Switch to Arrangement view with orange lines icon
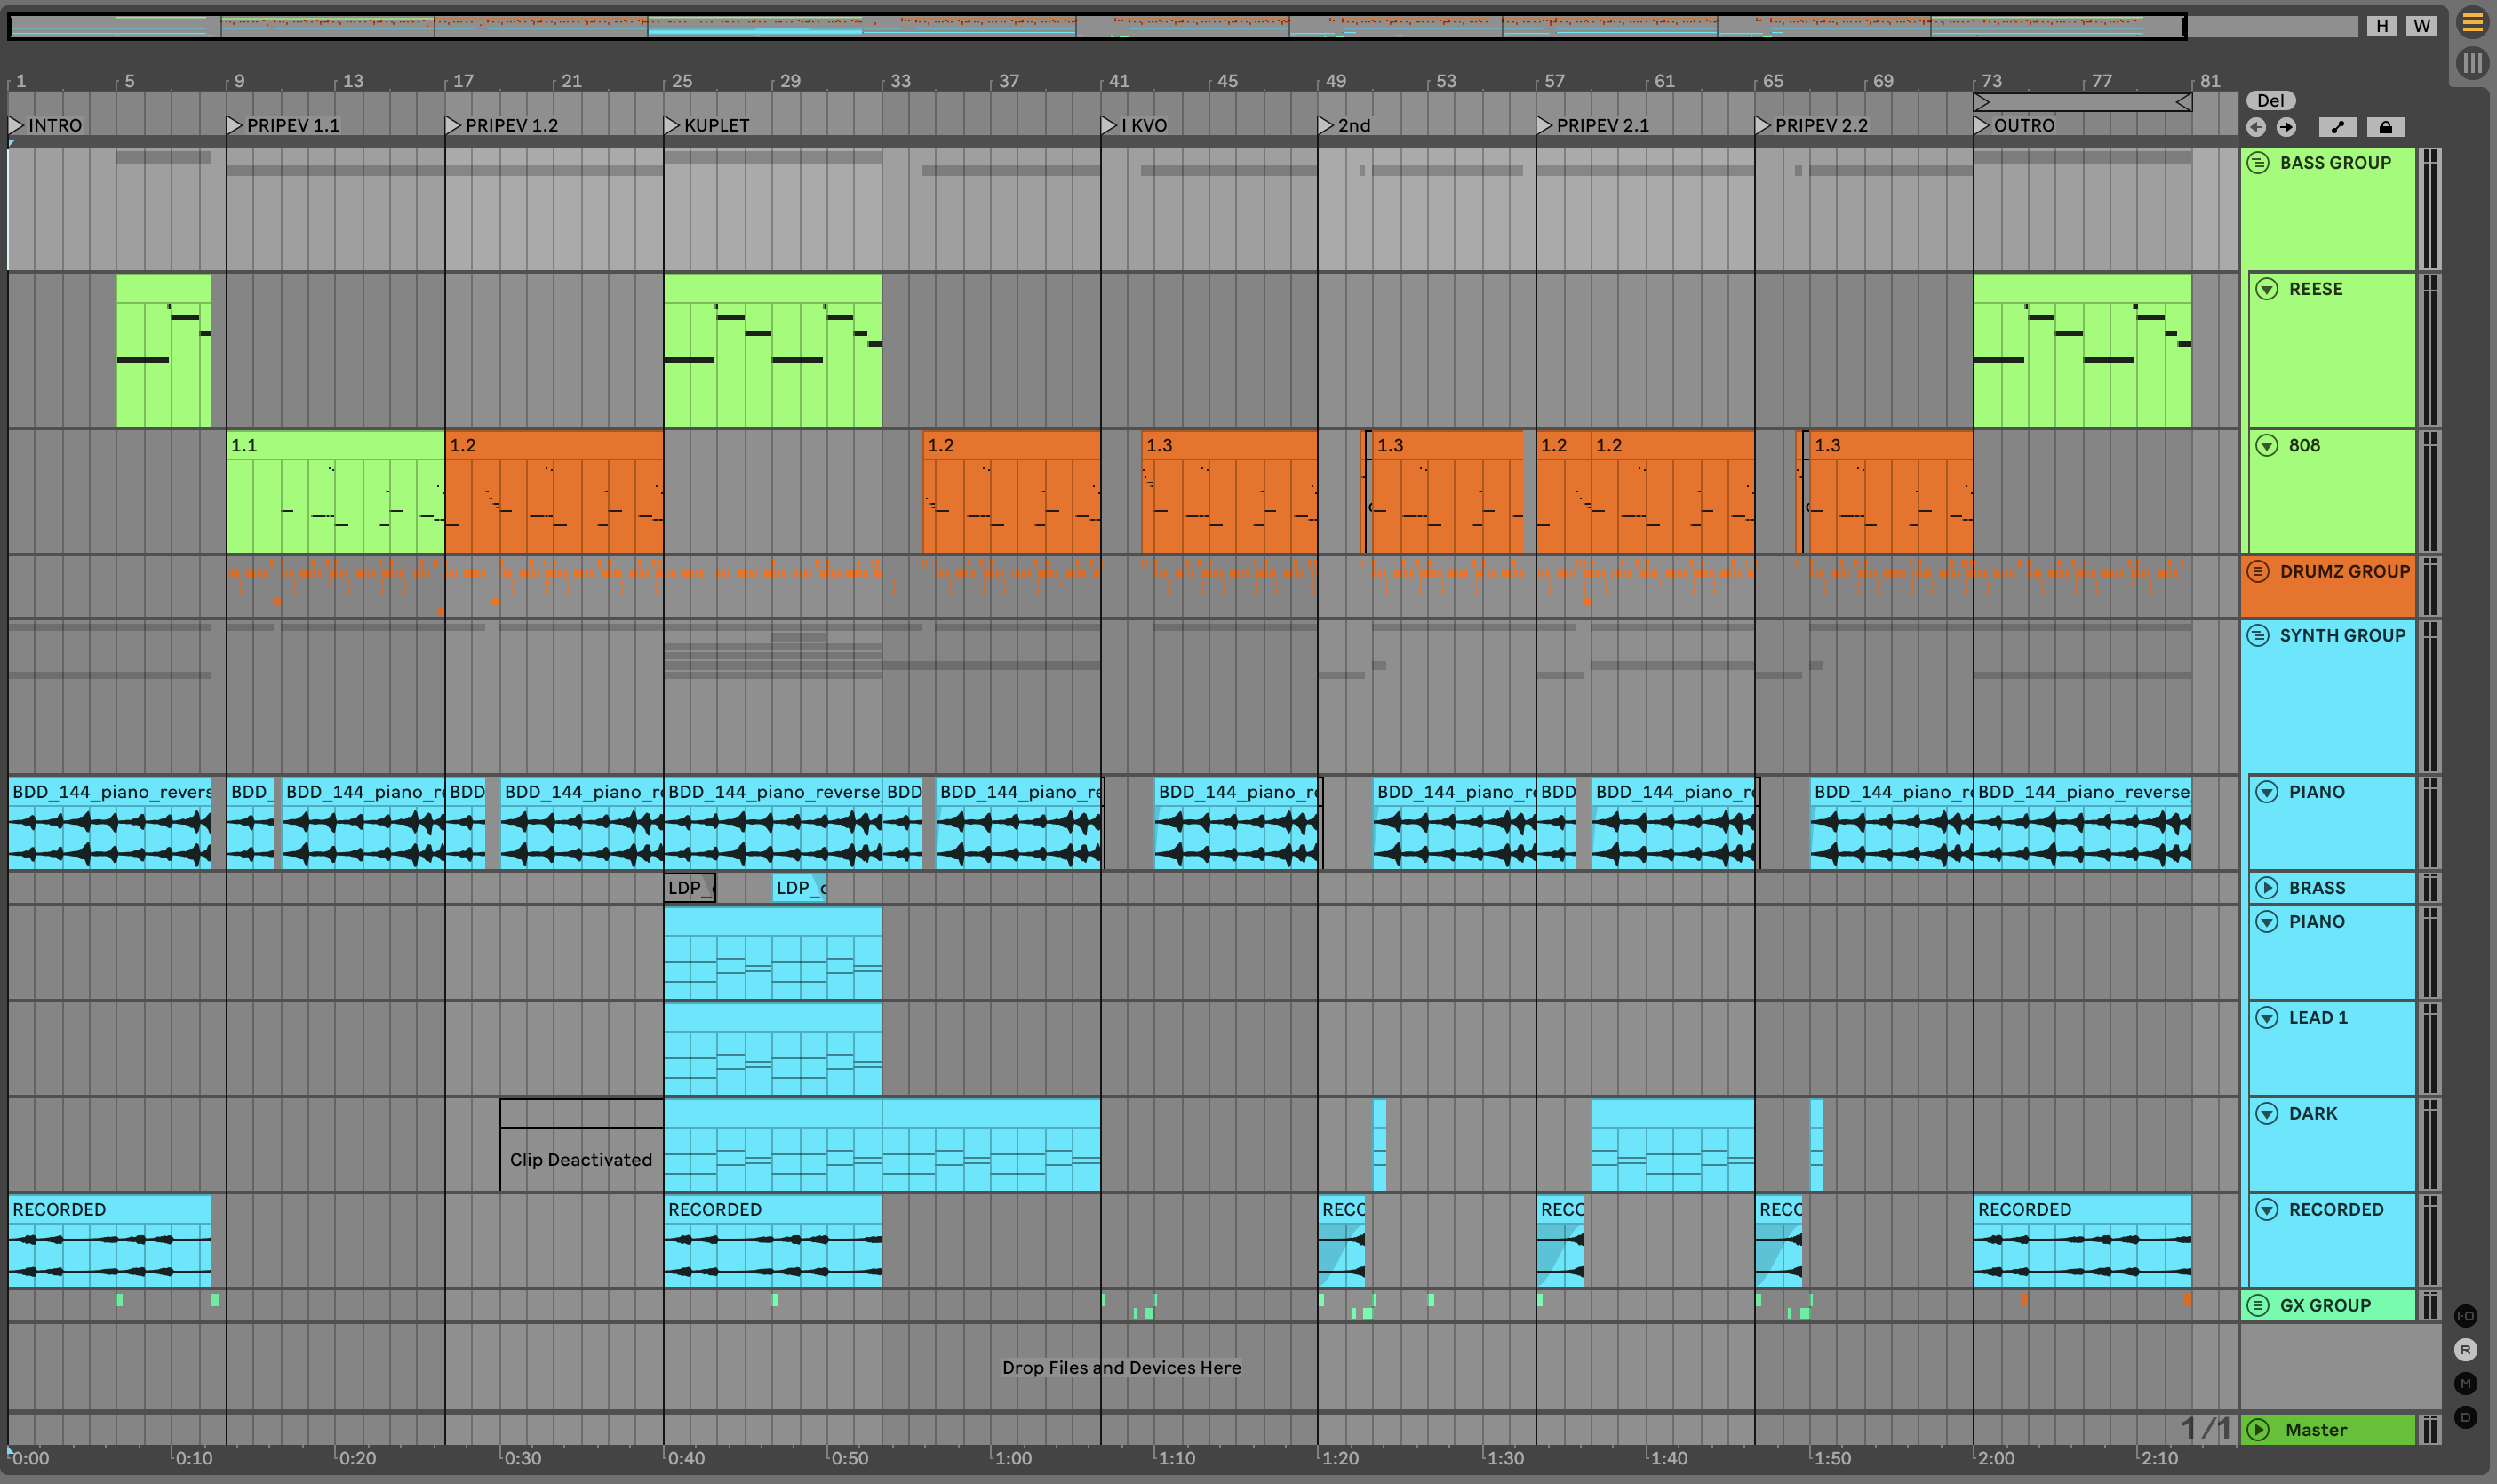Image resolution: width=2497 pixels, height=1484 pixels. [2472, 22]
